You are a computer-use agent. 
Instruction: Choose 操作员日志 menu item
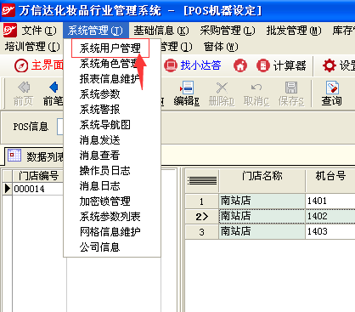pos(105,171)
